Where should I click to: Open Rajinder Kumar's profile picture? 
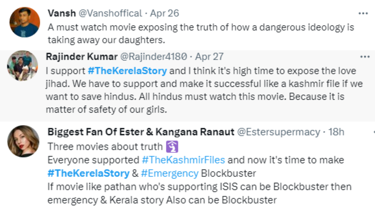23,65
